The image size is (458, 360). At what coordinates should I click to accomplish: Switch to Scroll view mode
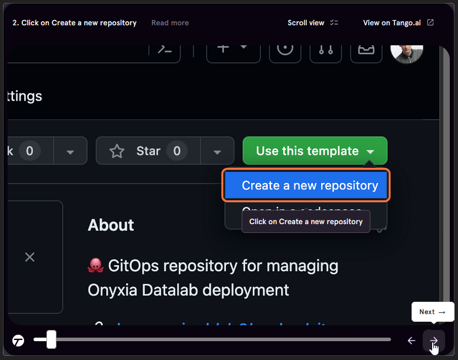312,23
